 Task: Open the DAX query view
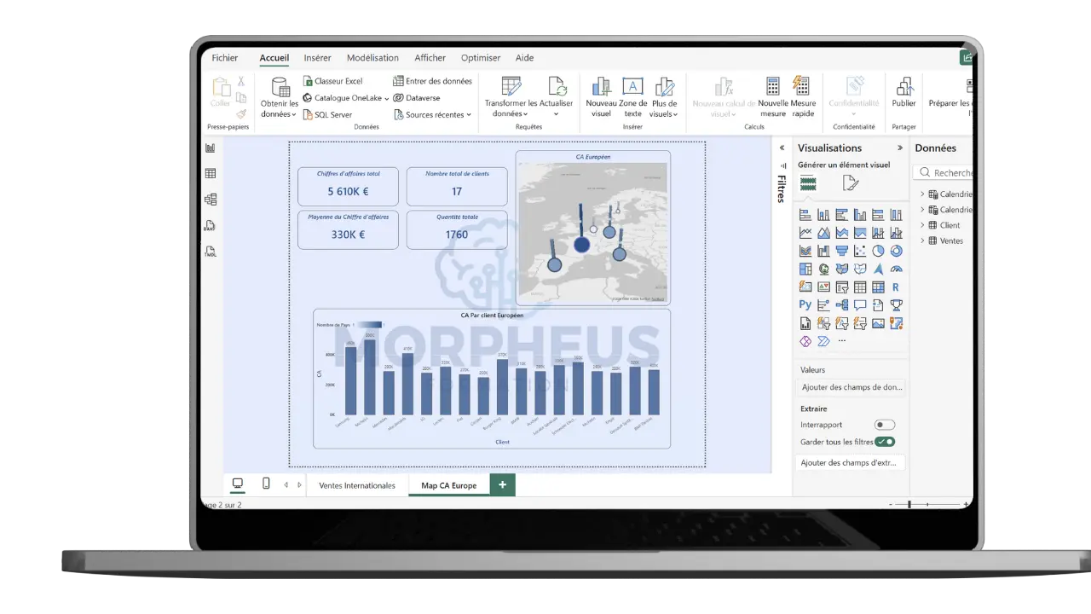coord(211,226)
